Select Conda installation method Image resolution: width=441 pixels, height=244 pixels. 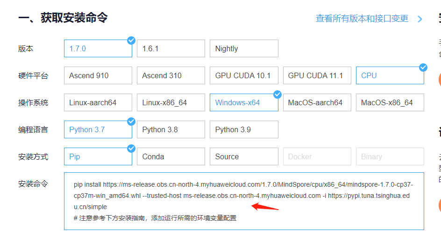171,156
